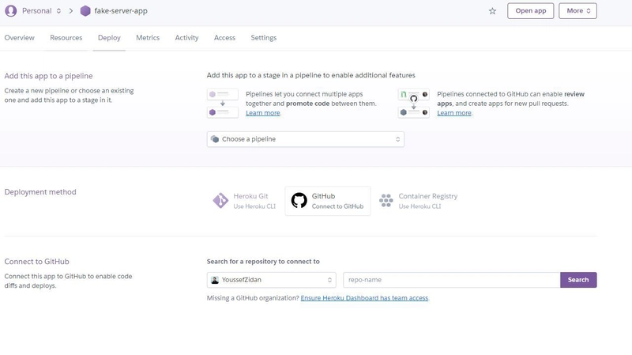This screenshot has width=632, height=355.
Task: Click the Container Registry icon
Action: click(x=386, y=201)
